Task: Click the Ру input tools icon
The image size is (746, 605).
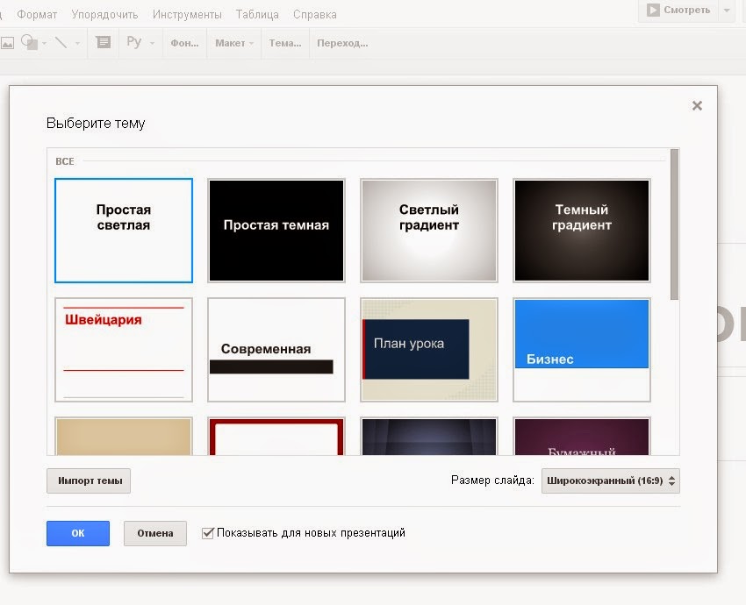Action: point(133,42)
